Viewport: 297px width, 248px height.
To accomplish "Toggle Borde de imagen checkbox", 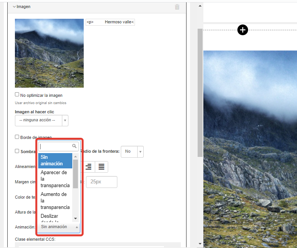I will (x=17, y=137).
